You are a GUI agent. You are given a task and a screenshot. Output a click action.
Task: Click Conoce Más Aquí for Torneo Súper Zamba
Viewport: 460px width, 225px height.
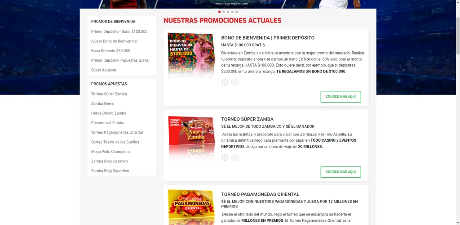341,172
